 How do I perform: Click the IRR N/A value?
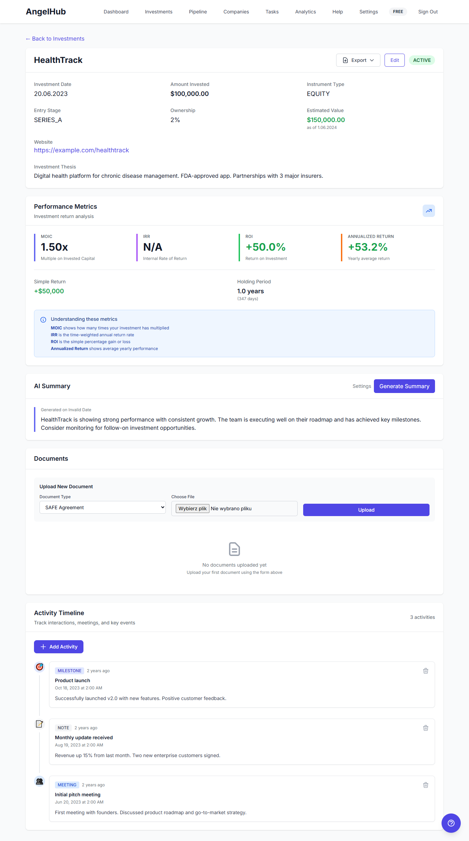point(153,247)
